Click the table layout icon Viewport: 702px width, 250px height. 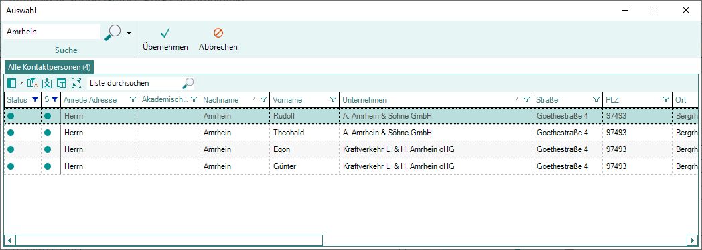click(62, 83)
